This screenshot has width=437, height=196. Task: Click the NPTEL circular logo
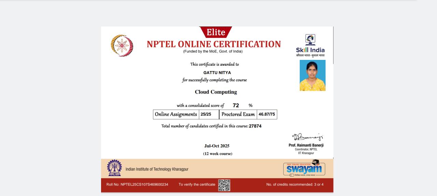click(122, 46)
